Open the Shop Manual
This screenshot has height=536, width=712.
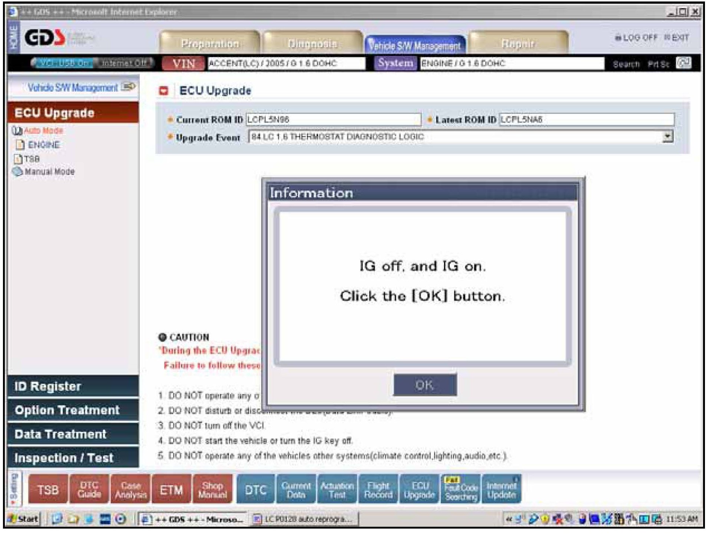coord(212,490)
